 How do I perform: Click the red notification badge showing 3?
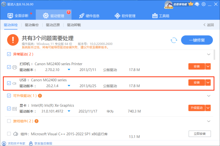[x=69, y=12]
